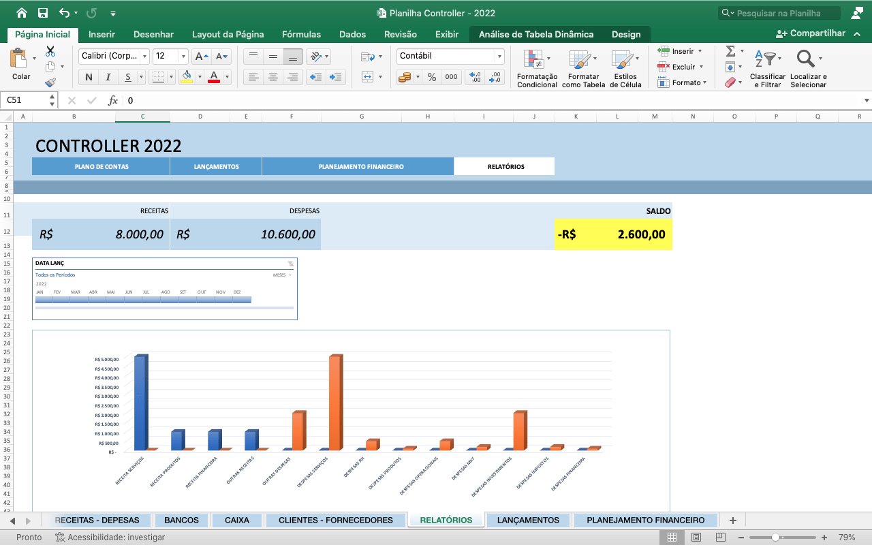
Task: Open the Formato dropdown
Action: point(682,82)
